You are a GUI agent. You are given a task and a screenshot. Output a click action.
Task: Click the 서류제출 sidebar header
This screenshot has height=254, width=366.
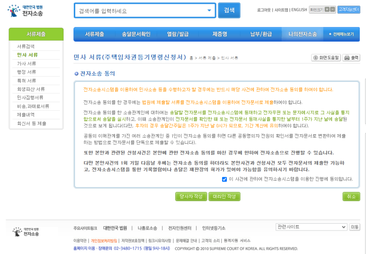(36, 34)
